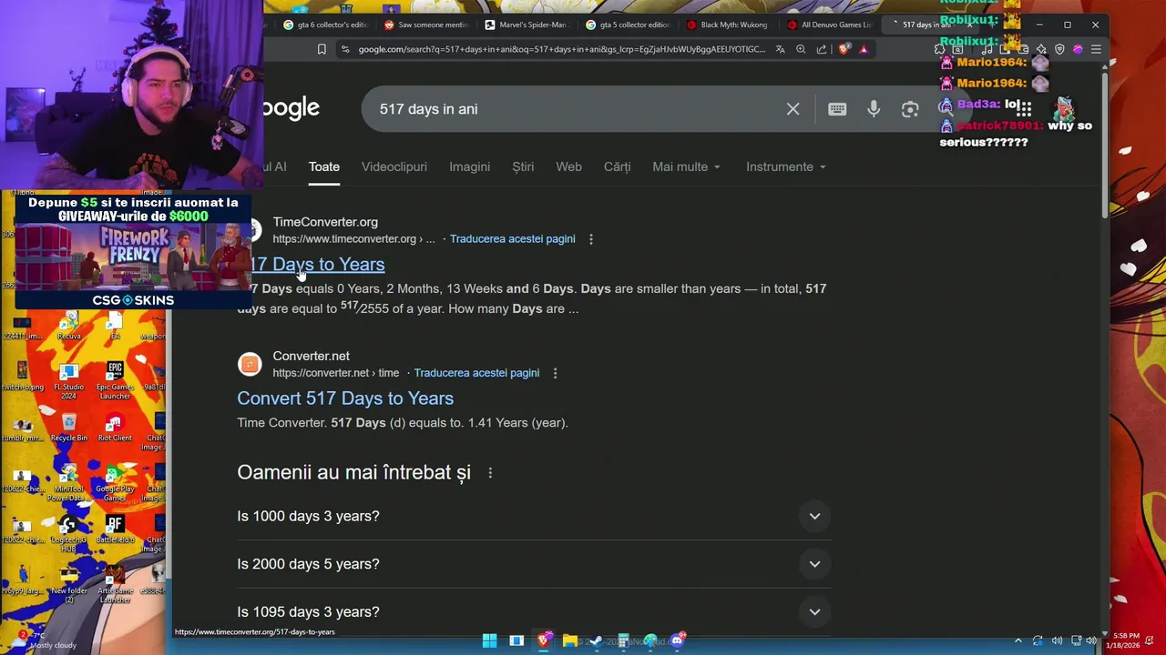Switch to the 'Știri' search tab
The image size is (1166, 655).
tap(523, 167)
